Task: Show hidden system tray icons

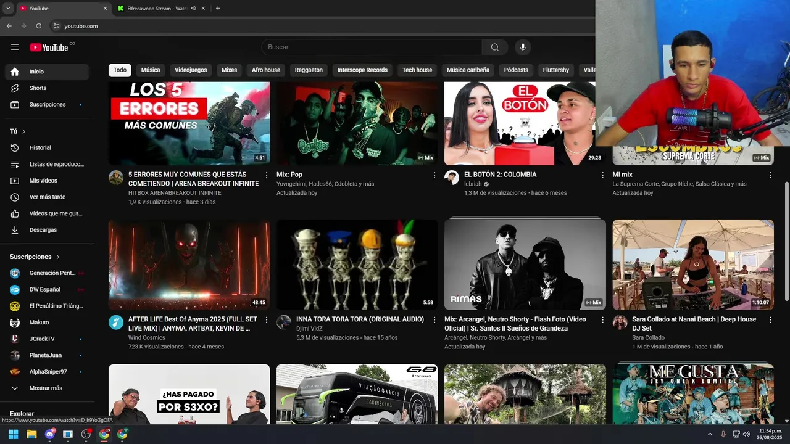Action: click(x=710, y=434)
